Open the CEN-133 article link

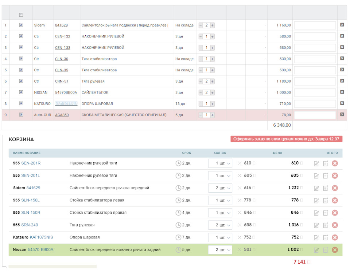pyautogui.click(x=62, y=48)
